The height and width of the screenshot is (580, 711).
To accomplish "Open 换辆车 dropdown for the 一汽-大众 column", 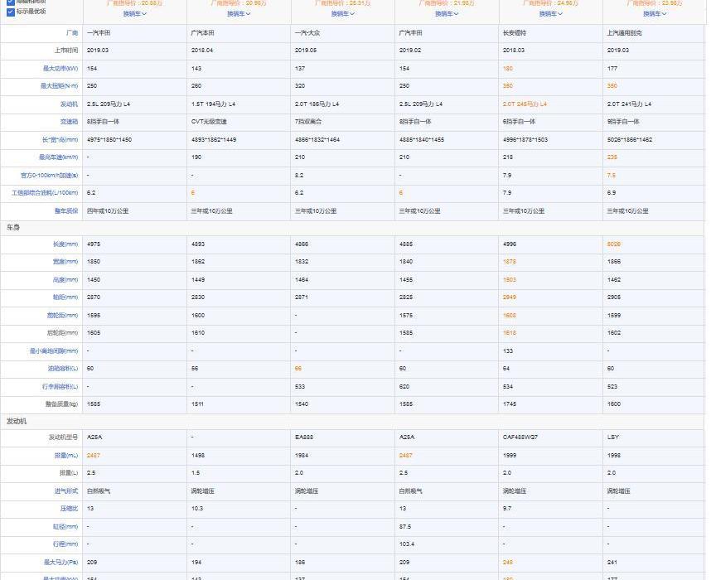I will coord(342,14).
